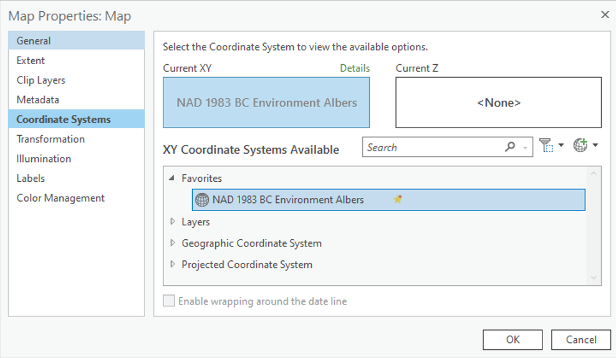This screenshot has height=358, width=616.
Task: Go to the Metadata tab
Action: point(37,100)
